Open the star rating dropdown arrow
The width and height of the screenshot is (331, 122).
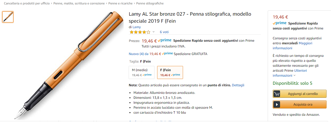coord(153,32)
